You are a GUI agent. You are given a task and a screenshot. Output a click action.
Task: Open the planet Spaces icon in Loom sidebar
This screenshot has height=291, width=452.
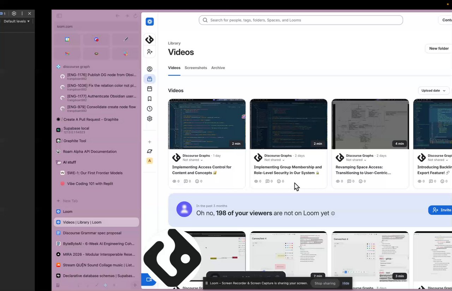coord(150,151)
